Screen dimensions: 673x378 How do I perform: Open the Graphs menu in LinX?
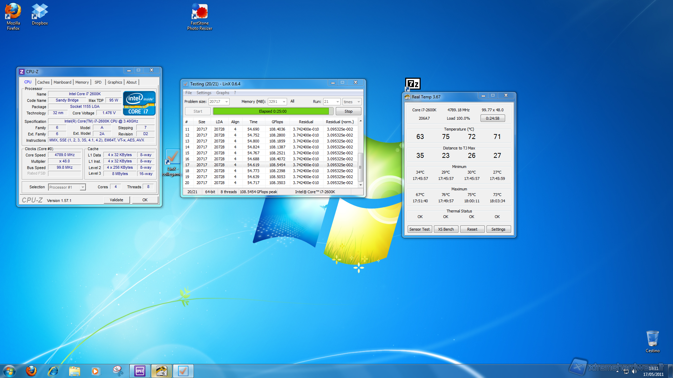(x=223, y=93)
